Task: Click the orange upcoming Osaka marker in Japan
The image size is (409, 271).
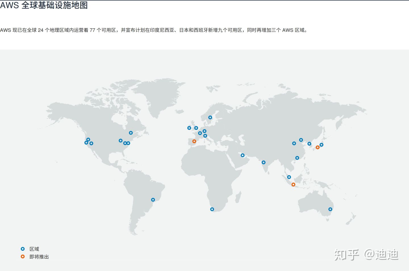Action: click(x=318, y=147)
